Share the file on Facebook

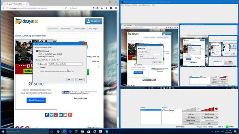pyautogui.click(x=47, y=115)
